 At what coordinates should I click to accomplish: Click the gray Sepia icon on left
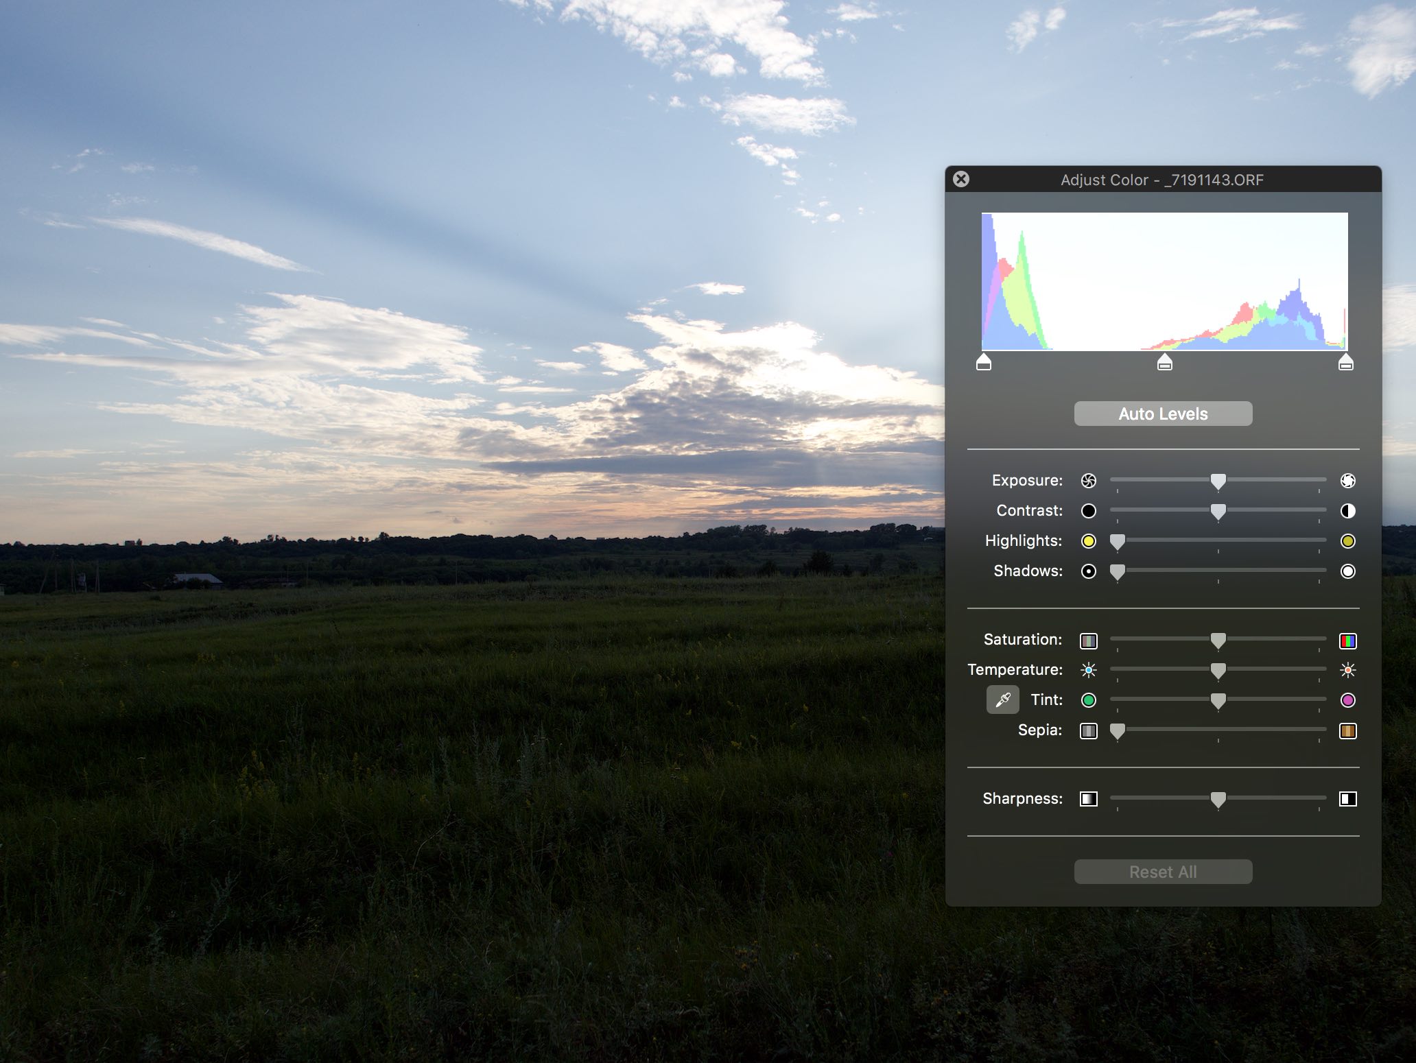click(1089, 730)
